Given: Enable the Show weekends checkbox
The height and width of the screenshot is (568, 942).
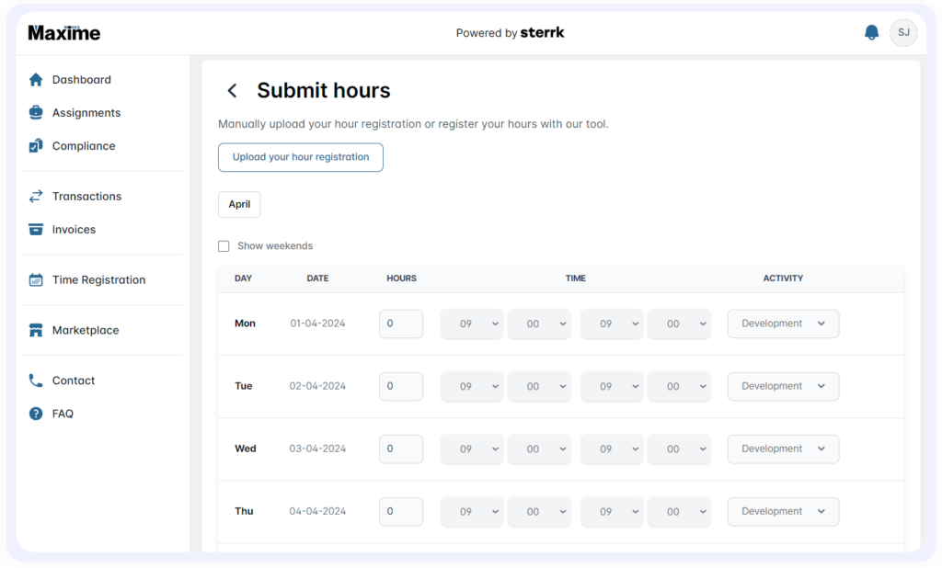Looking at the screenshot, I should pos(224,246).
